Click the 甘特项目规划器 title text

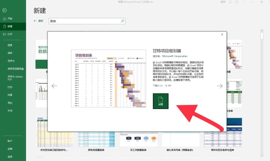tap(167, 51)
